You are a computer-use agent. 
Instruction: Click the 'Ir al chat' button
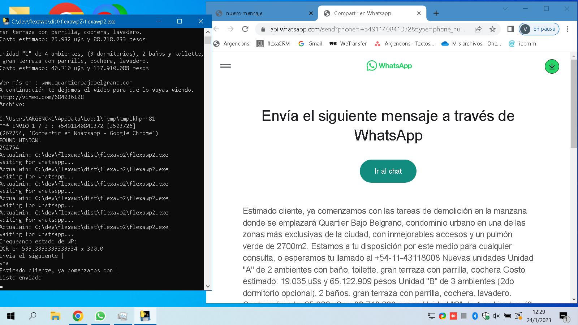(x=388, y=171)
